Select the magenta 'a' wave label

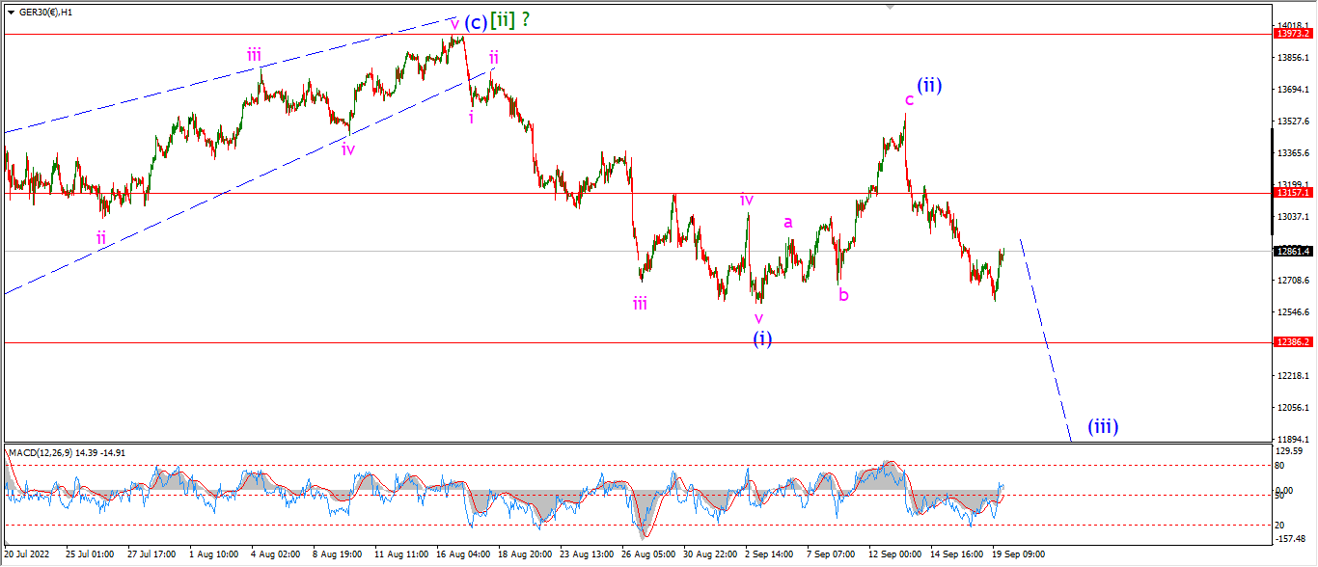tap(788, 222)
